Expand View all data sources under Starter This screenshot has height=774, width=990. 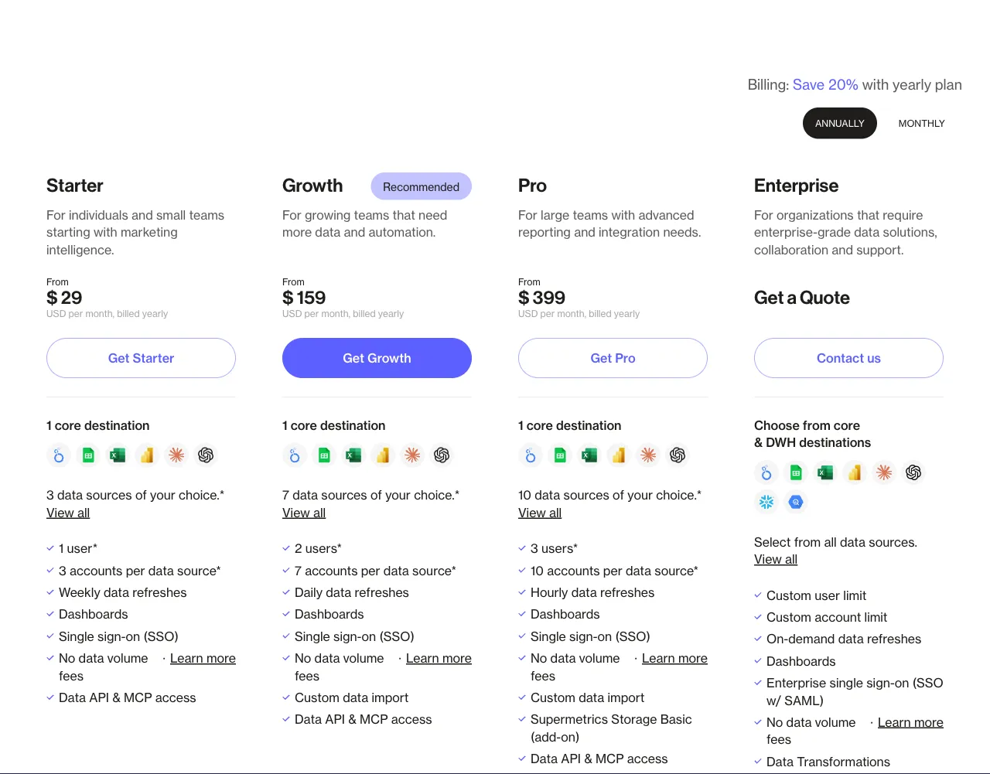(x=68, y=513)
